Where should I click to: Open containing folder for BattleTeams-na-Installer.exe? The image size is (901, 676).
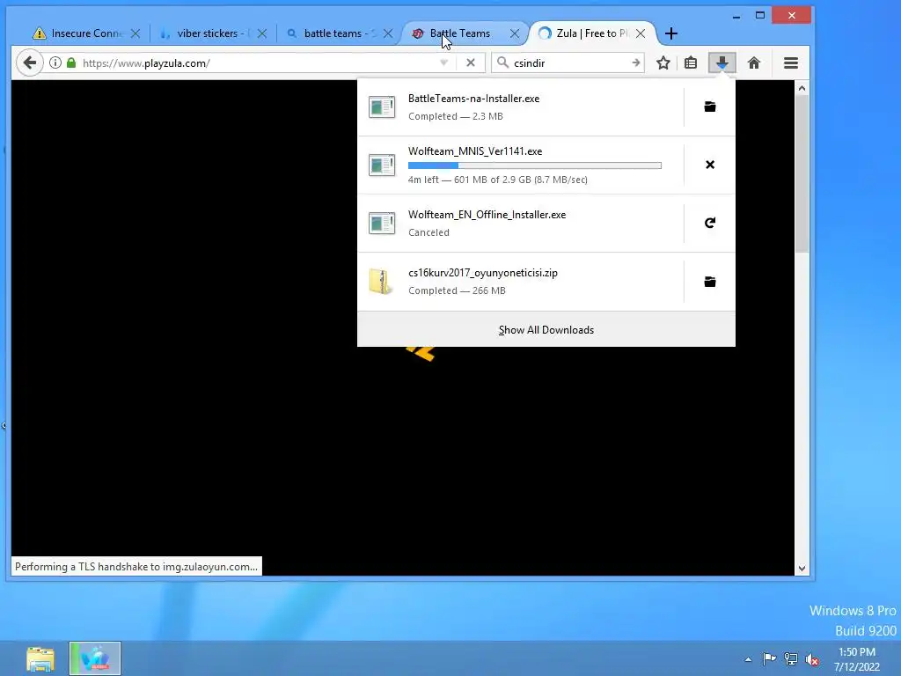[x=710, y=107]
